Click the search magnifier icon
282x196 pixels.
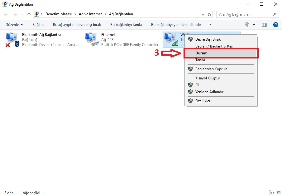coord(275,14)
